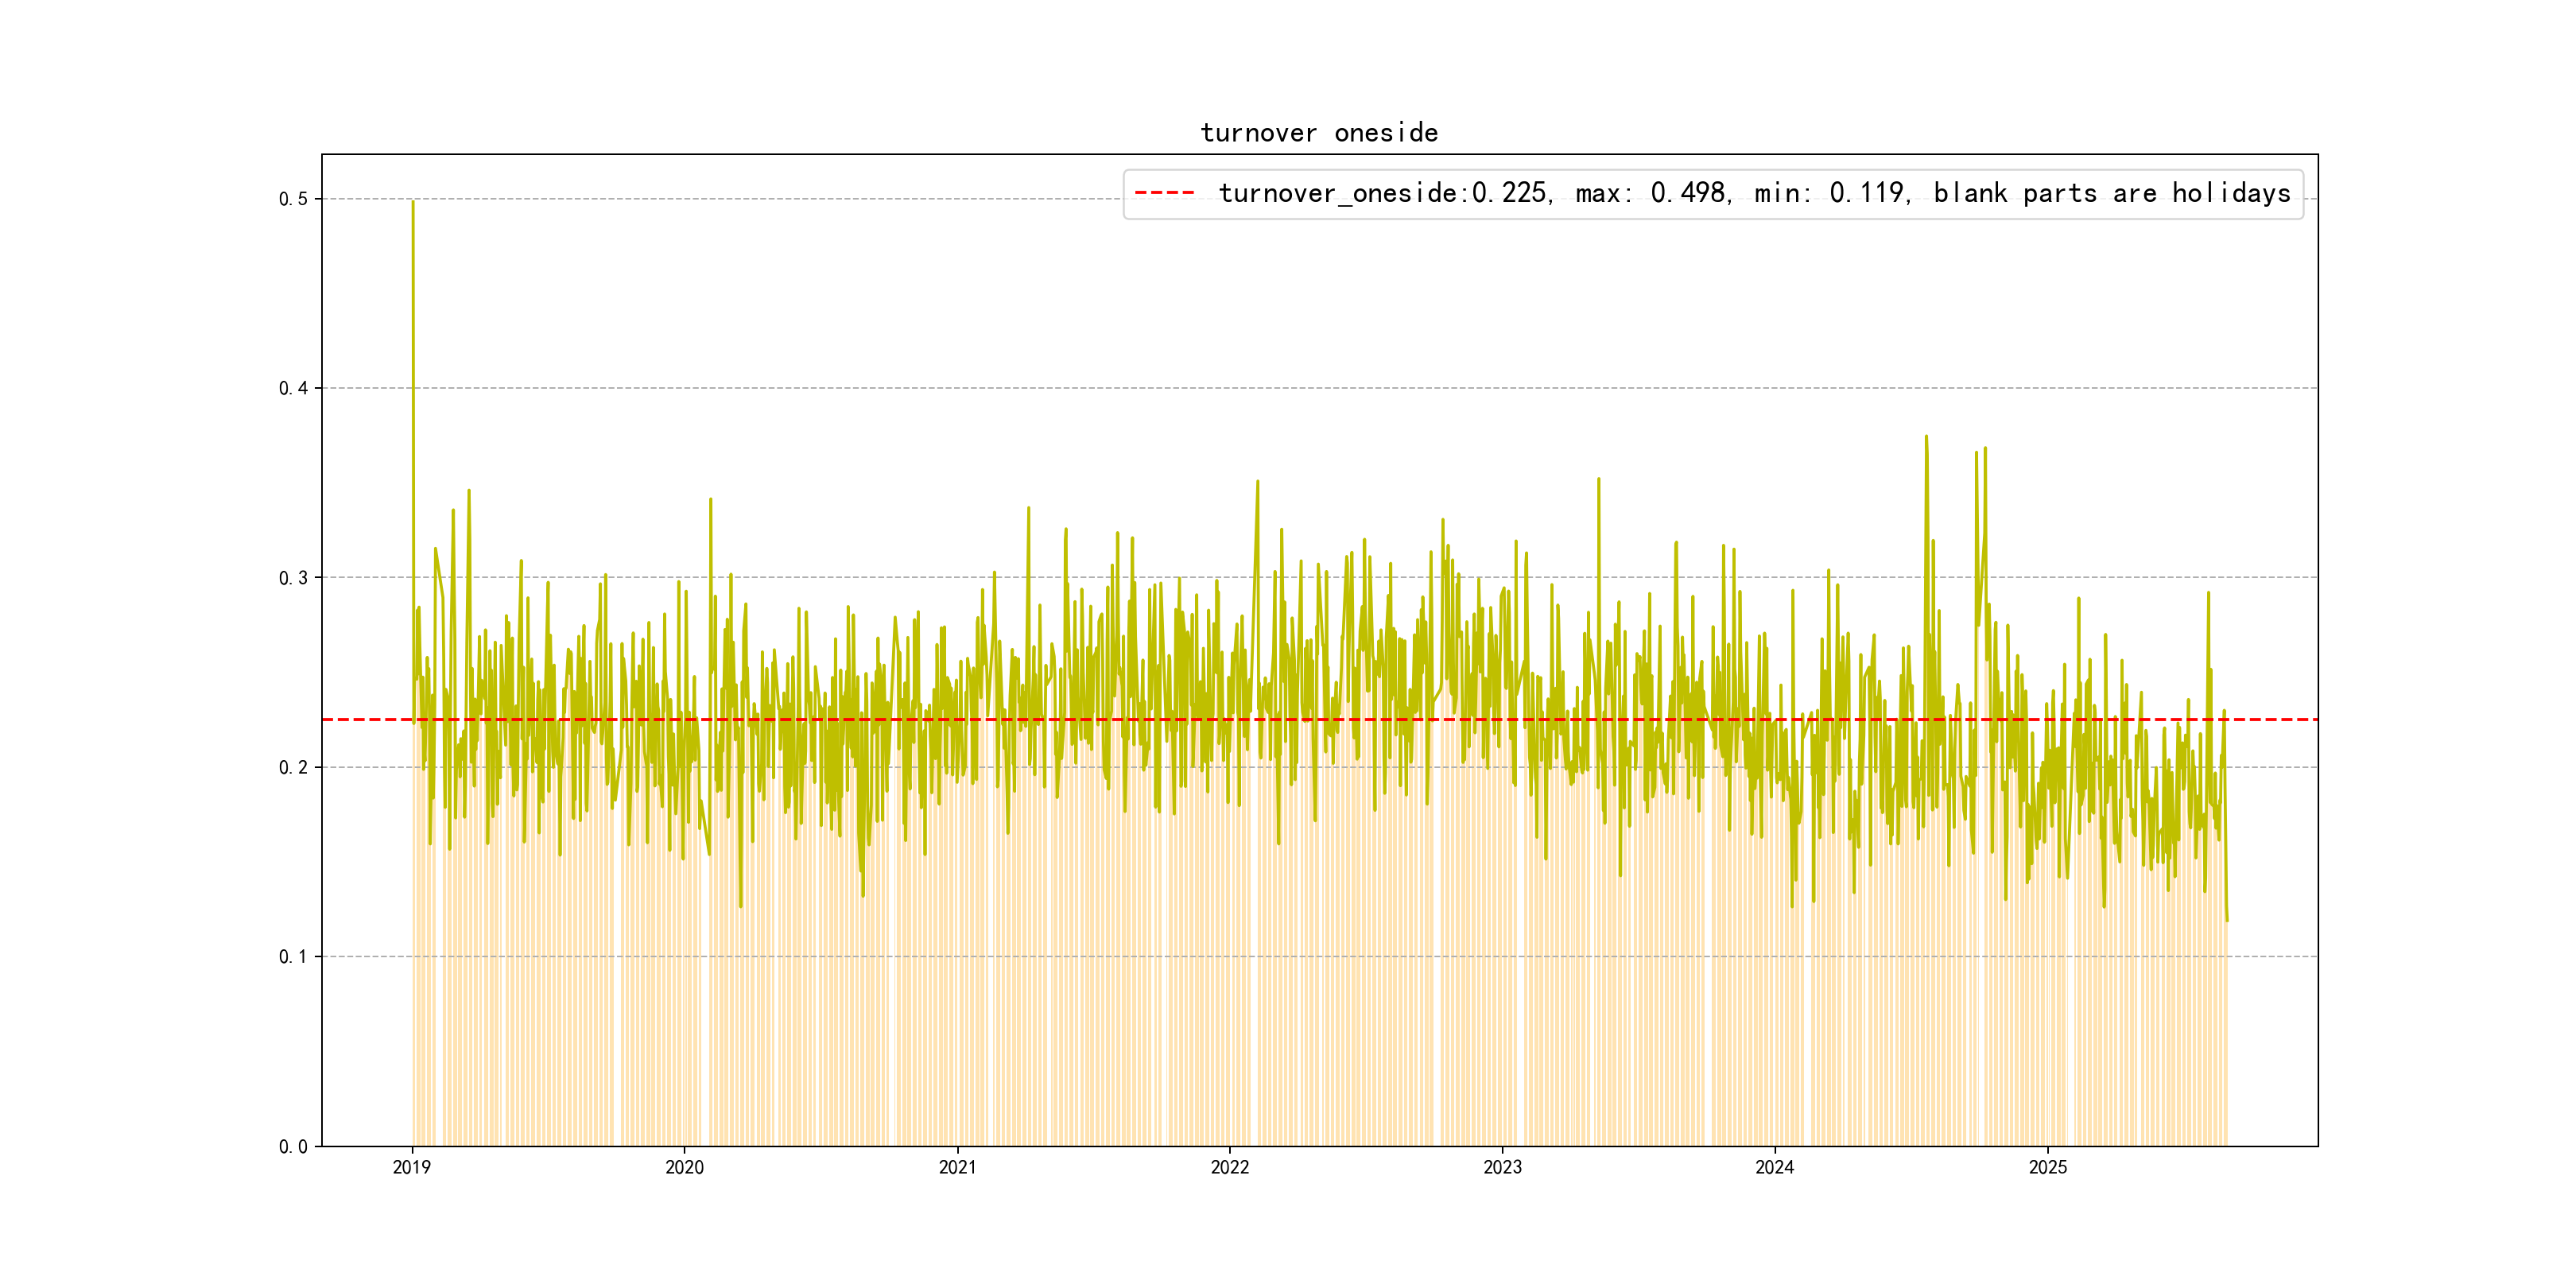Click the 0.0 y-axis tick label
The image size is (2576, 1288).
pyautogui.click(x=293, y=1146)
